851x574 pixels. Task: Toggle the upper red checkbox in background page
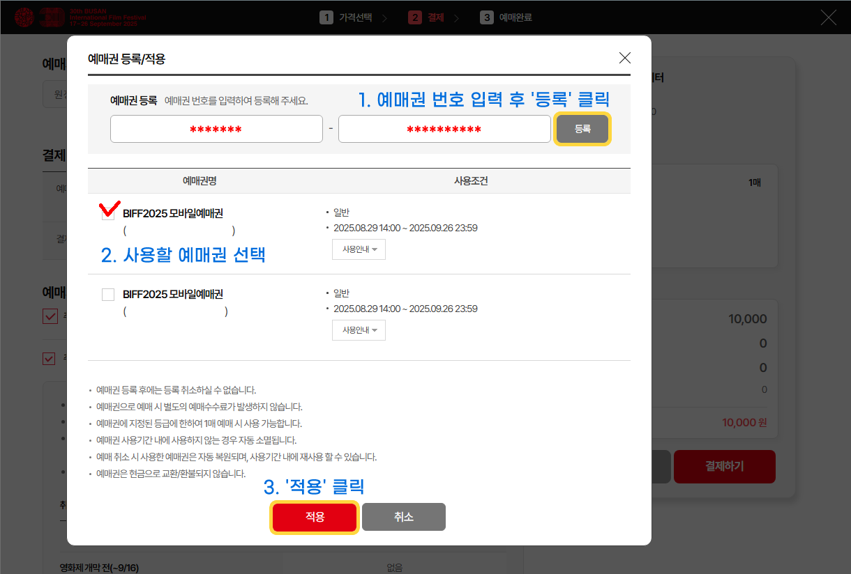click(x=50, y=317)
